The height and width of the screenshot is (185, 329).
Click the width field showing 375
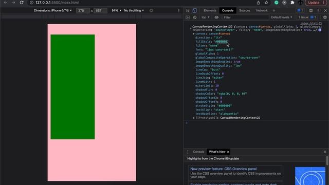tap(82, 10)
